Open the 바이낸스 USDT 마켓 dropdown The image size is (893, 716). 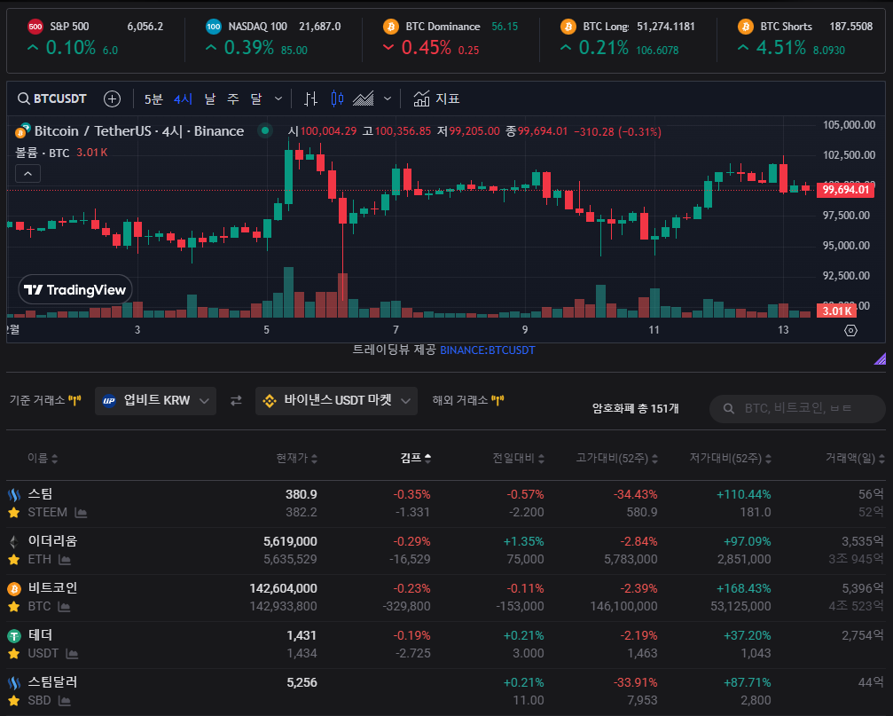coord(336,400)
